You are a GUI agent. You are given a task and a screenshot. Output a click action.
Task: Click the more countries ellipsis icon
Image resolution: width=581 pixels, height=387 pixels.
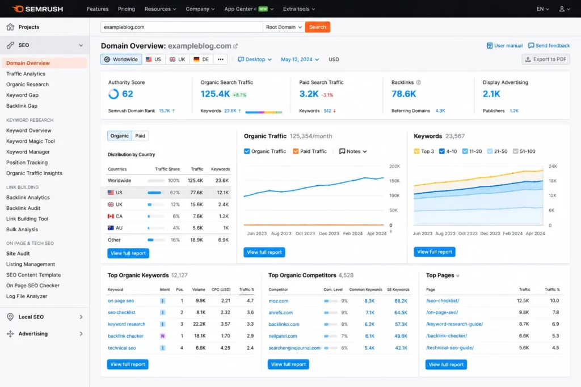(x=221, y=59)
